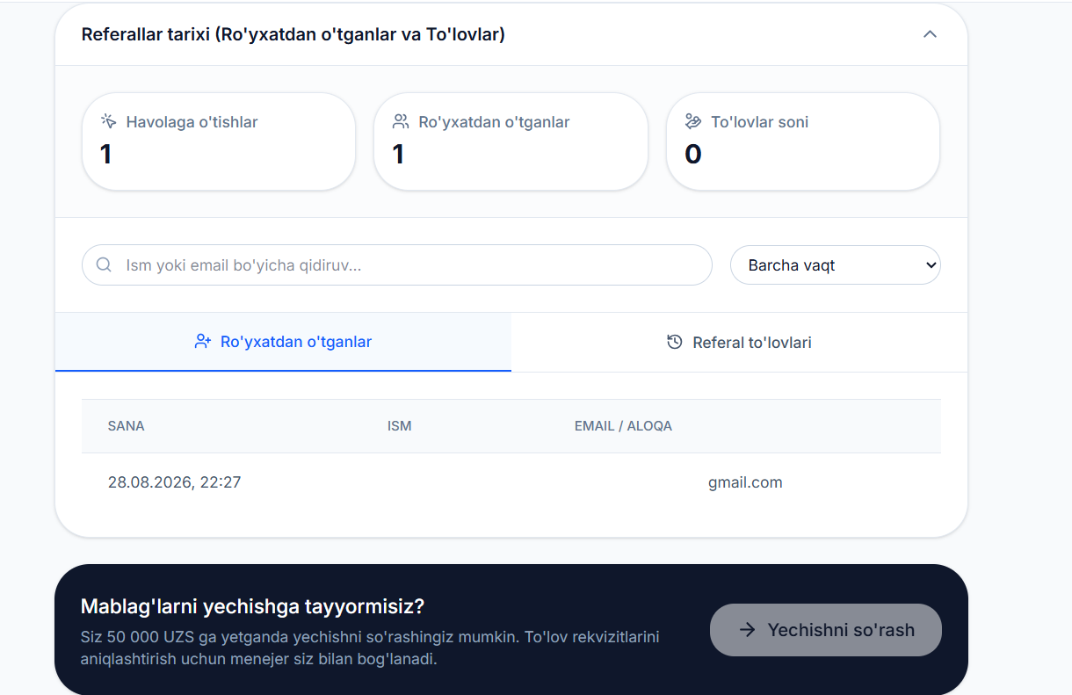Screen dimensions: 1072x695
Task: Click the coins icon beside To'lovlar soni
Action: 693,121
